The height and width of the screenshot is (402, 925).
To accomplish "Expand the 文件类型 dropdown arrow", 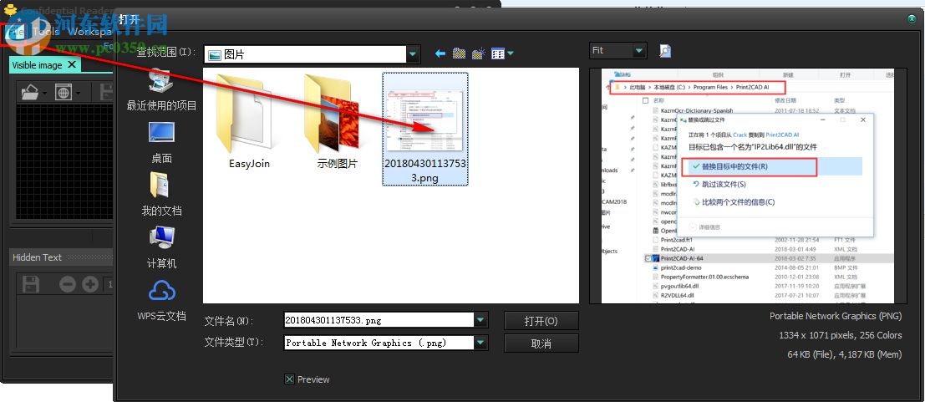I will [x=481, y=343].
